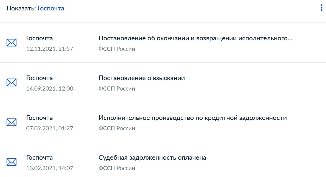Click the Госпочта label dated 14.09.2021
This screenshot has width=326, height=177.
[39, 78]
